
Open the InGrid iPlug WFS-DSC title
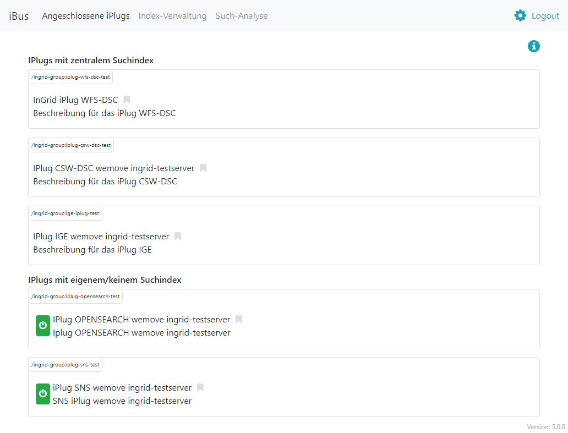[75, 100]
